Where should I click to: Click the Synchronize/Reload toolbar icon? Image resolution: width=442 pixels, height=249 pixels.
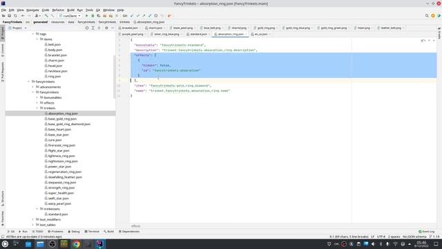coord(15,16)
